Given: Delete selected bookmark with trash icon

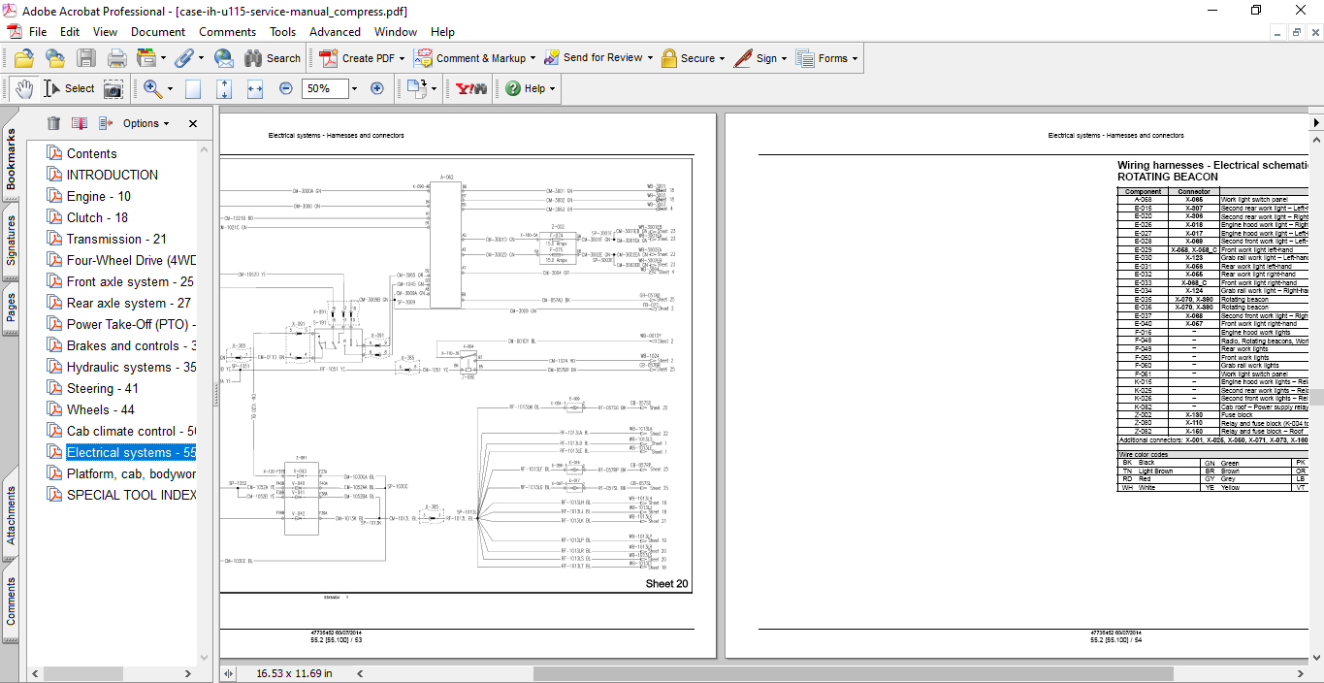Looking at the screenshot, I should [53, 123].
